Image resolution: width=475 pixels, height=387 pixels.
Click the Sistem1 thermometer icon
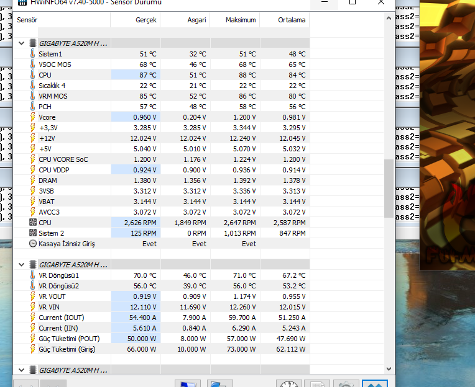(x=33, y=54)
